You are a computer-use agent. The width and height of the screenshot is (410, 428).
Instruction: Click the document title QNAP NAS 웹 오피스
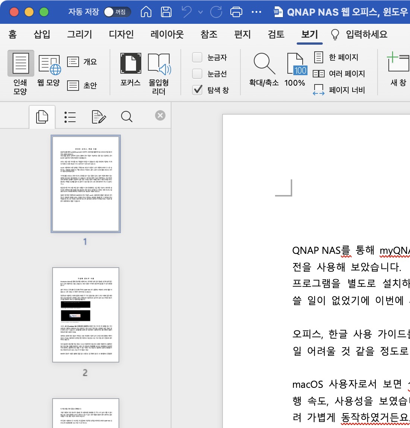[347, 12]
